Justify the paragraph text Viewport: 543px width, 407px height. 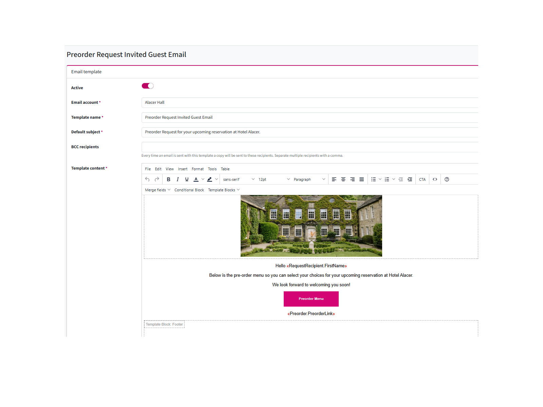pyautogui.click(x=361, y=179)
